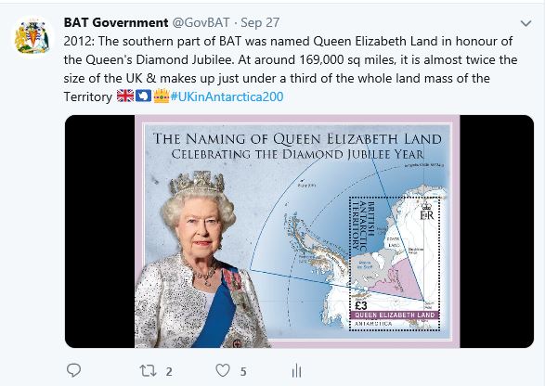Click the crown emoji in the tweet
Viewport: 545px width, 386px height.
point(161,96)
